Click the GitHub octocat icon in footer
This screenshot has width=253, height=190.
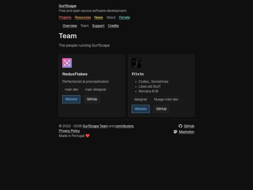point(180,126)
